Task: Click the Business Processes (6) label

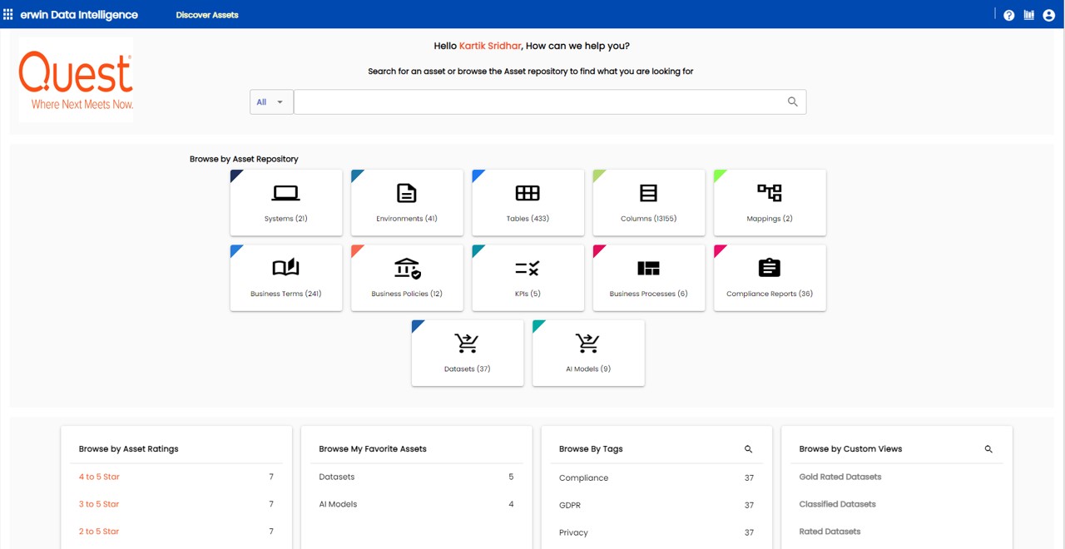Action: click(x=648, y=294)
